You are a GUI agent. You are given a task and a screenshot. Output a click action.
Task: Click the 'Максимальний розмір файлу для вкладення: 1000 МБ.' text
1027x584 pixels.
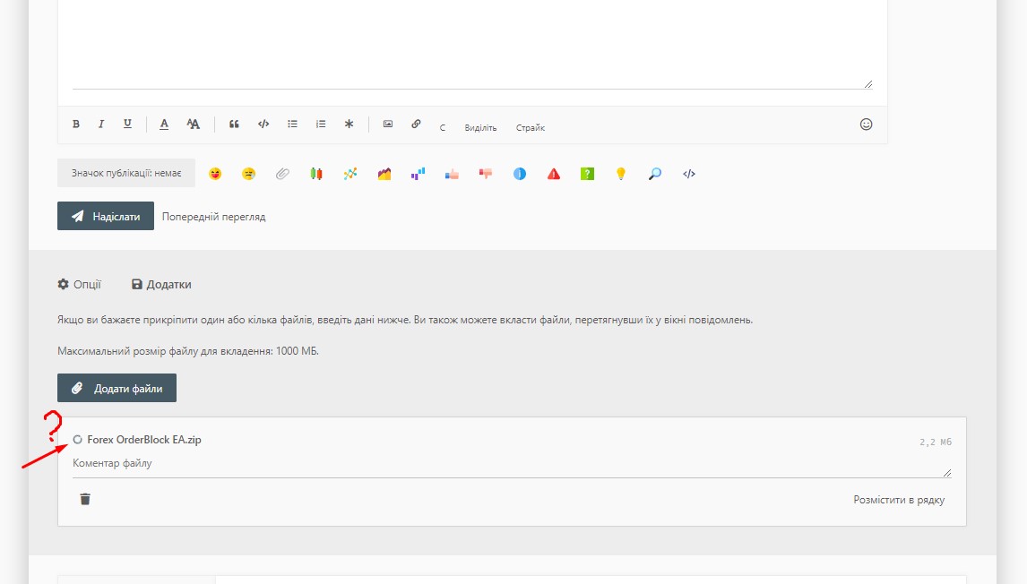pyautogui.click(x=188, y=351)
